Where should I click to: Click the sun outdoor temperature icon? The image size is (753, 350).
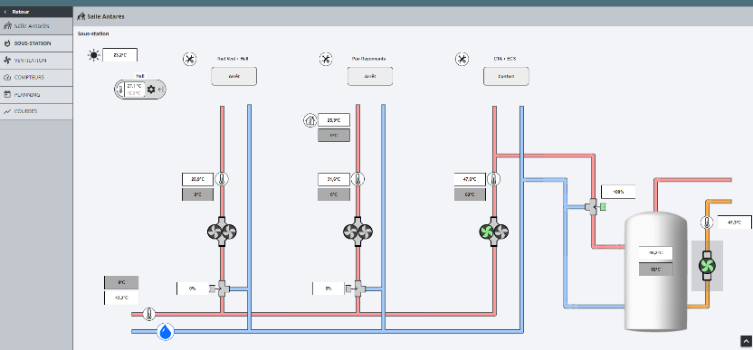pos(93,55)
